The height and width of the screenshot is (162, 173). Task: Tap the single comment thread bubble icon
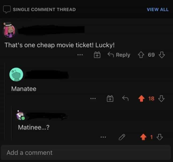point(7,9)
